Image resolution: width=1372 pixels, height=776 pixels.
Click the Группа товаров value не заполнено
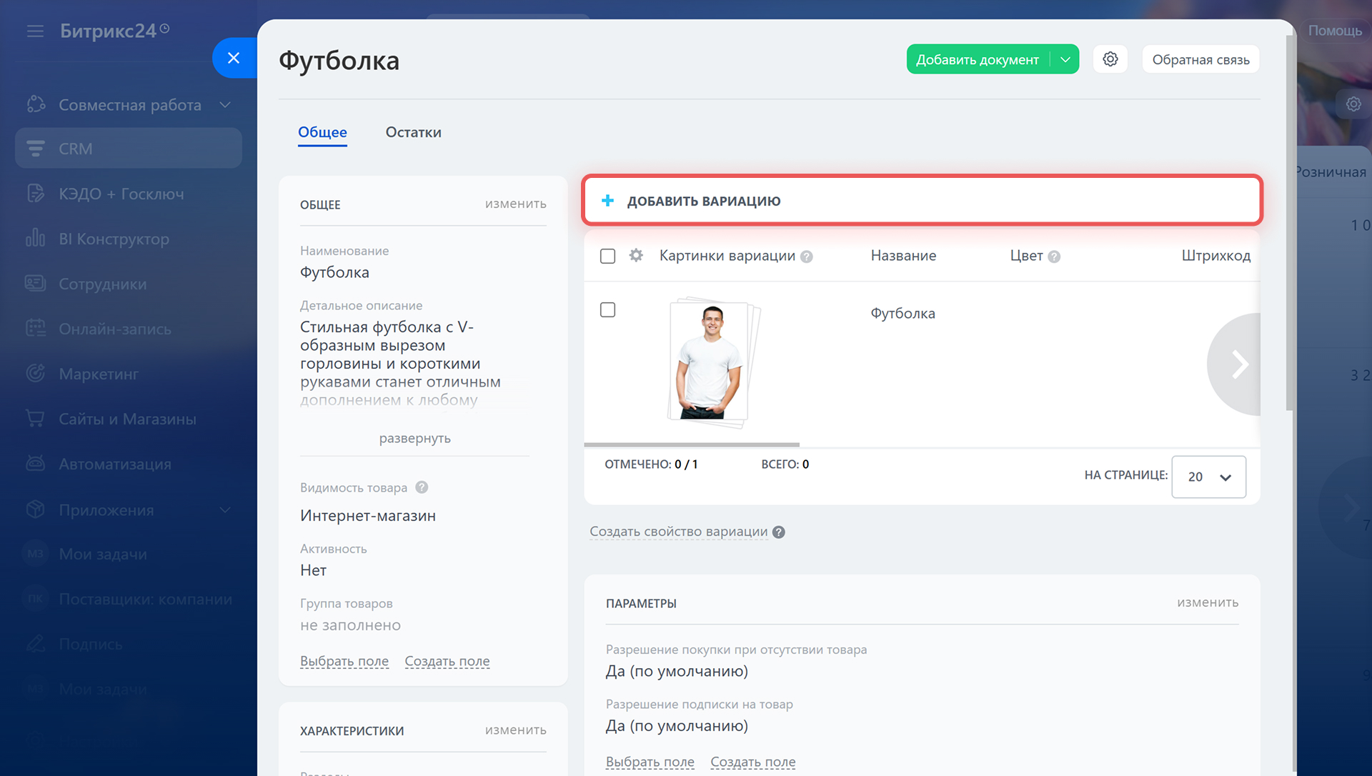[350, 625]
